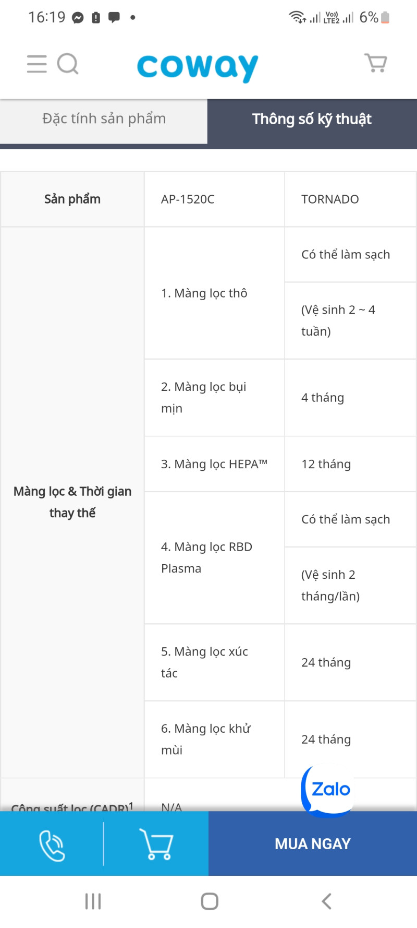Open the hamburger menu

[36, 64]
